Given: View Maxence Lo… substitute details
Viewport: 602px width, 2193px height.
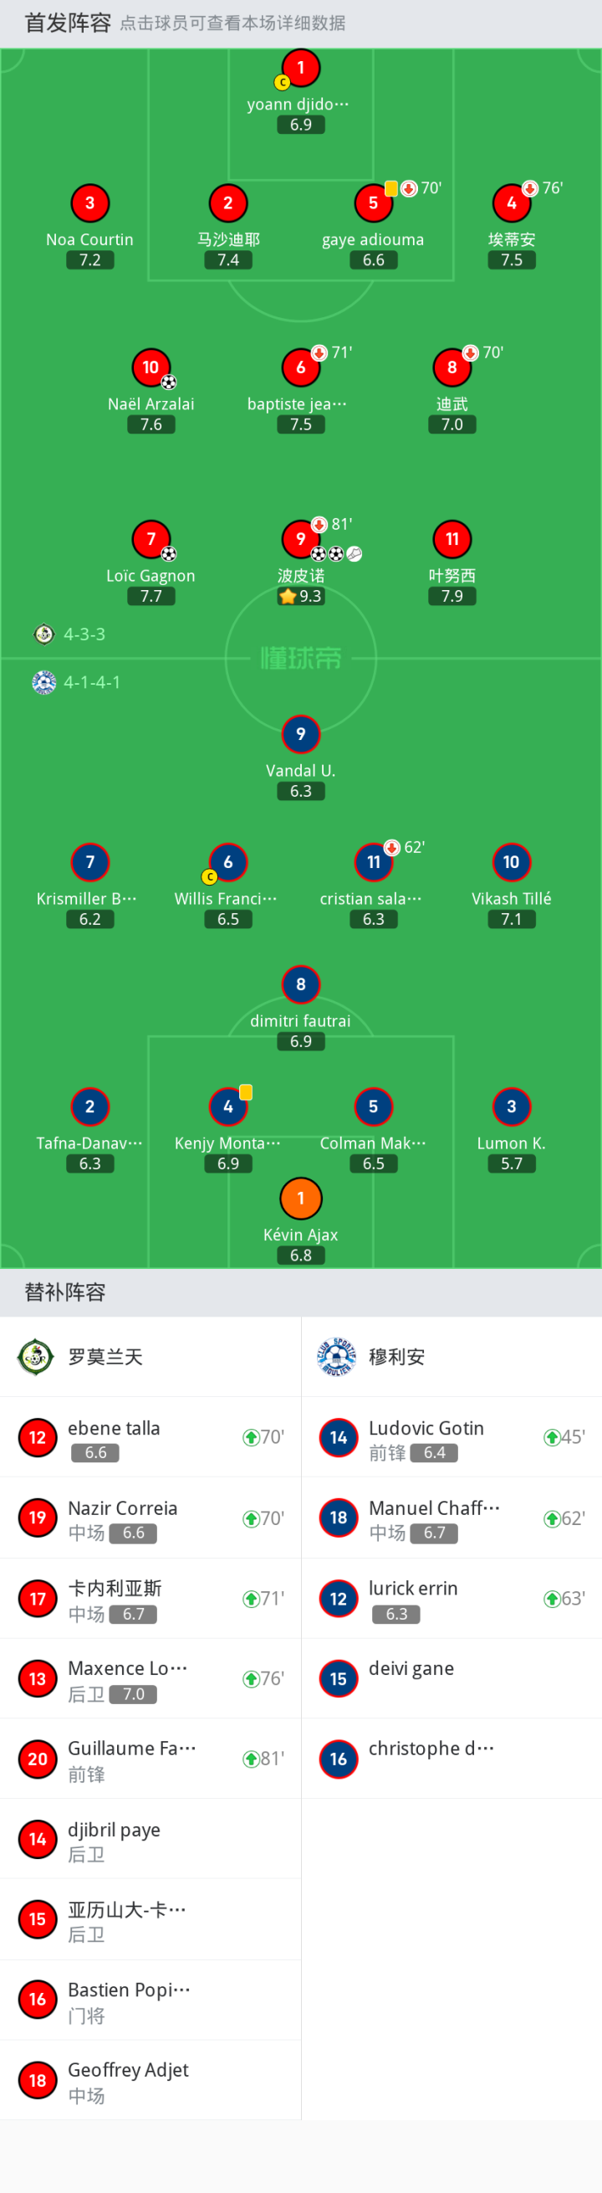Looking at the screenshot, I should 150,1679.
